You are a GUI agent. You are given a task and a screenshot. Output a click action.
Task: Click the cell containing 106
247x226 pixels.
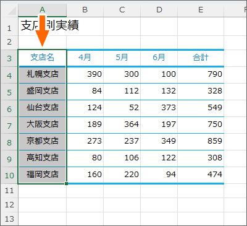coord(122,159)
